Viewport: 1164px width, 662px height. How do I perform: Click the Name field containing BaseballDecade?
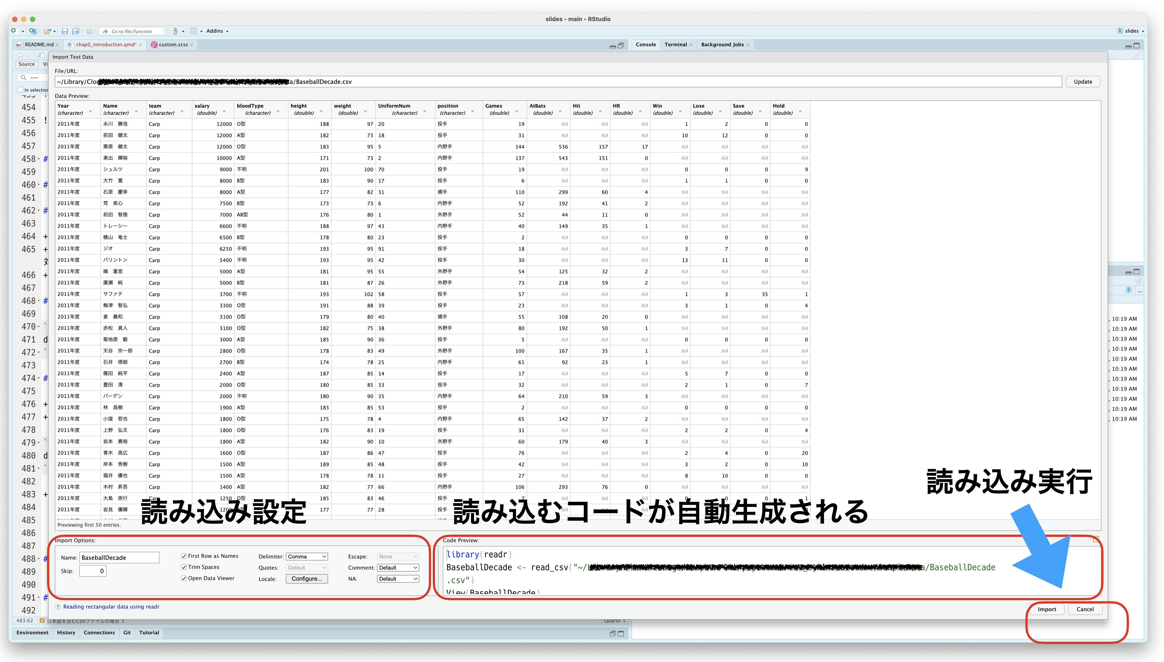tap(119, 558)
